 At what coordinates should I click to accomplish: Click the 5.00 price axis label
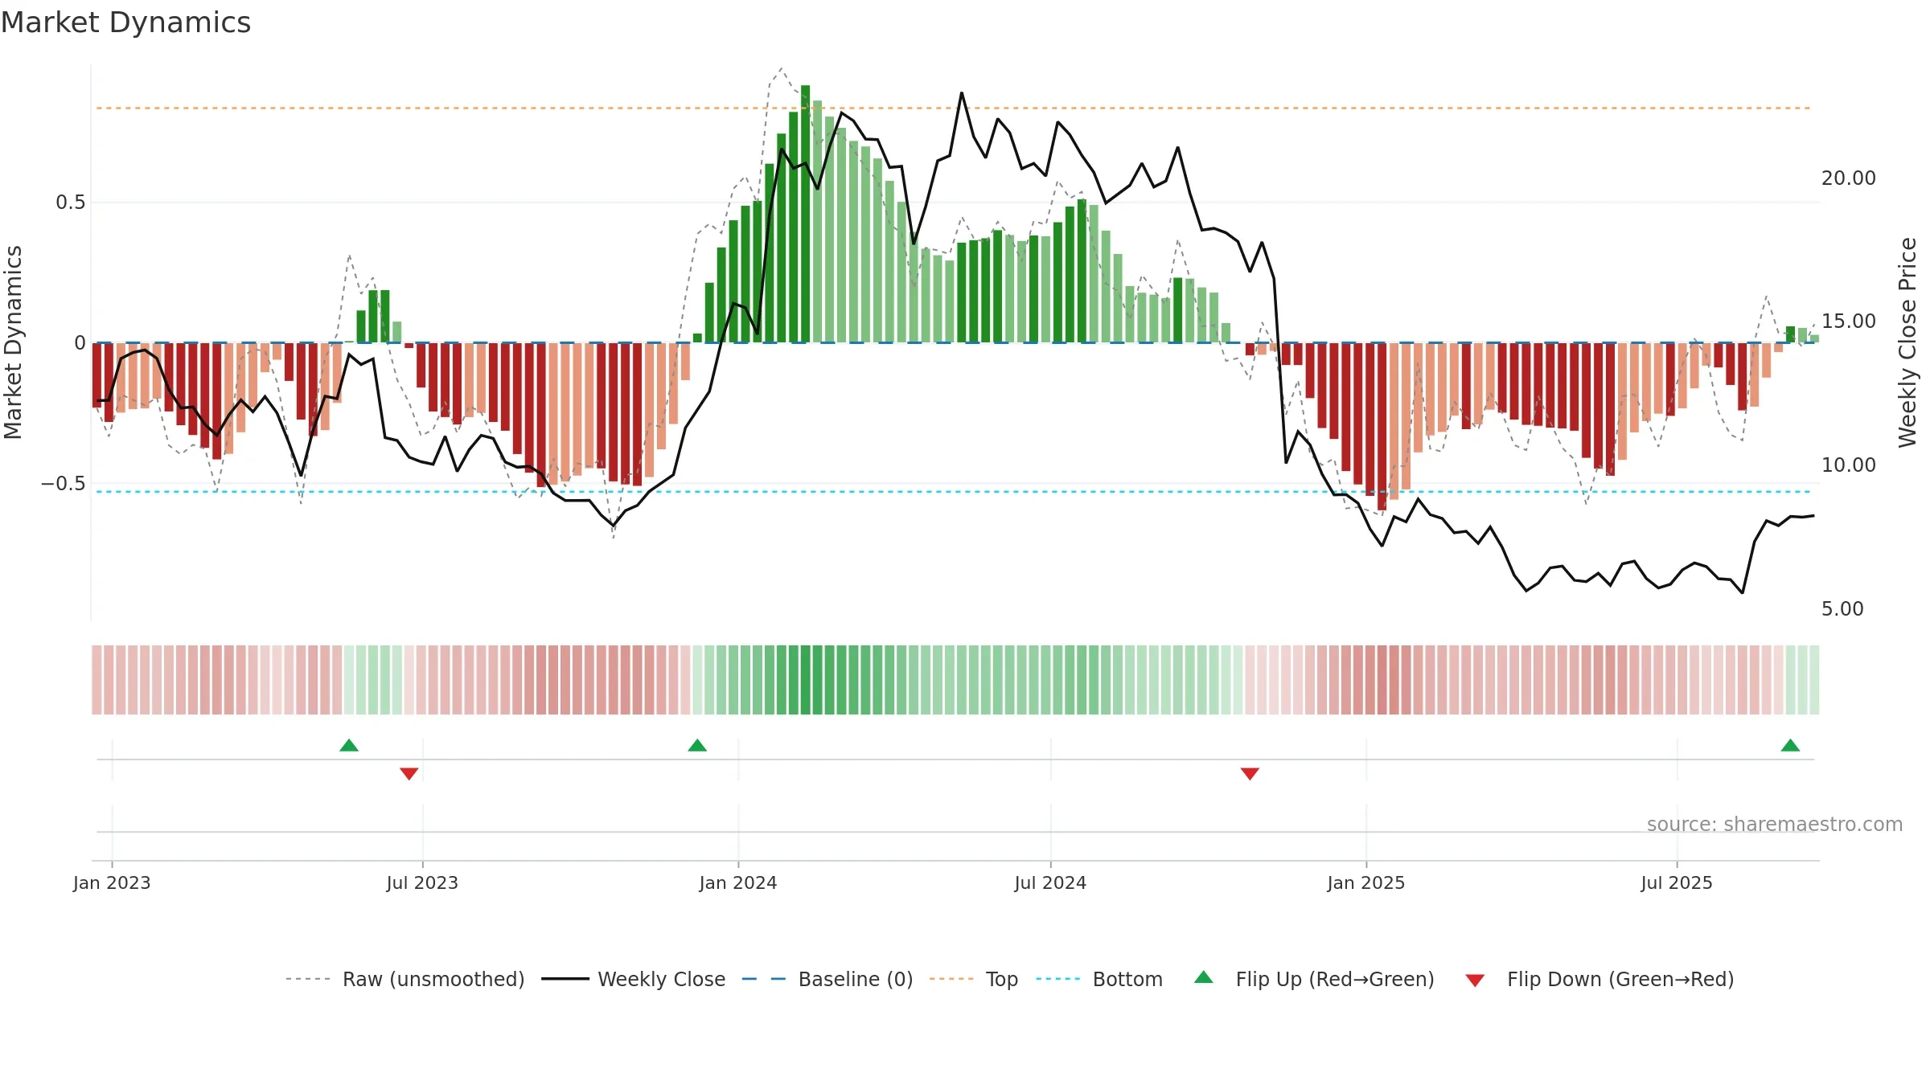tap(1842, 609)
